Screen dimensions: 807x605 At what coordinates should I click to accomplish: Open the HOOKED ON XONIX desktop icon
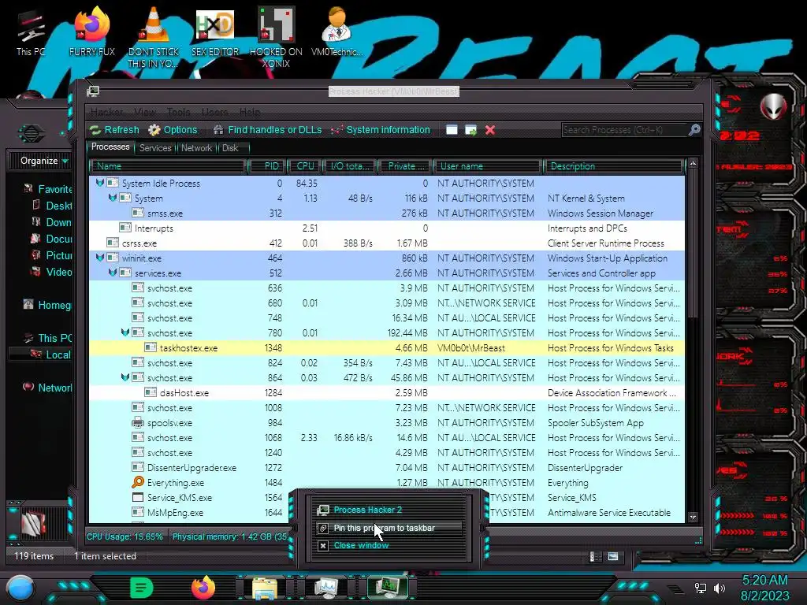[x=276, y=37]
